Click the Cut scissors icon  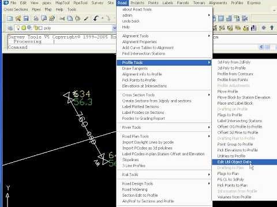coord(62,18)
